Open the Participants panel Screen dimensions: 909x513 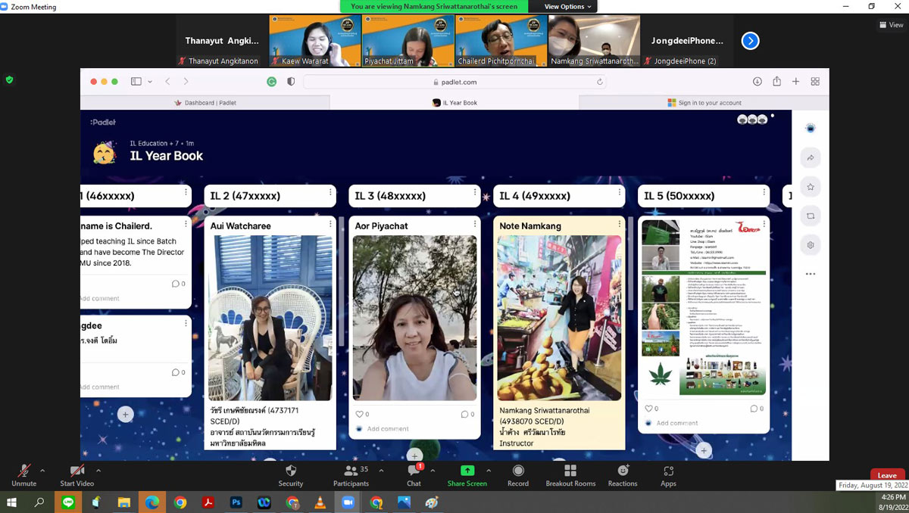351,471
